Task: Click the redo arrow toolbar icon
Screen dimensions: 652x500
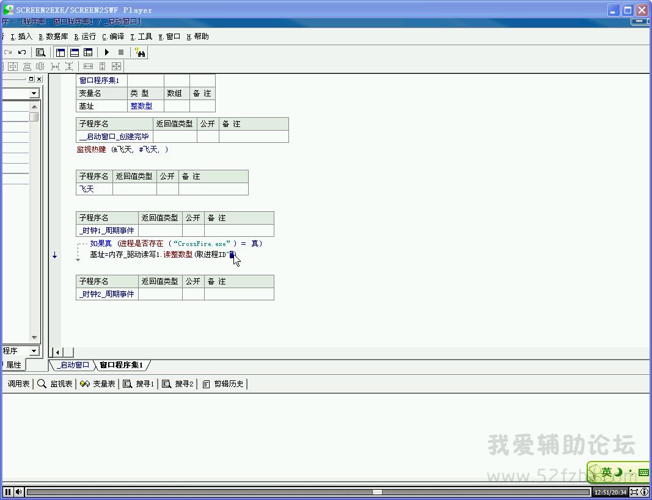Action: [8, 53]
